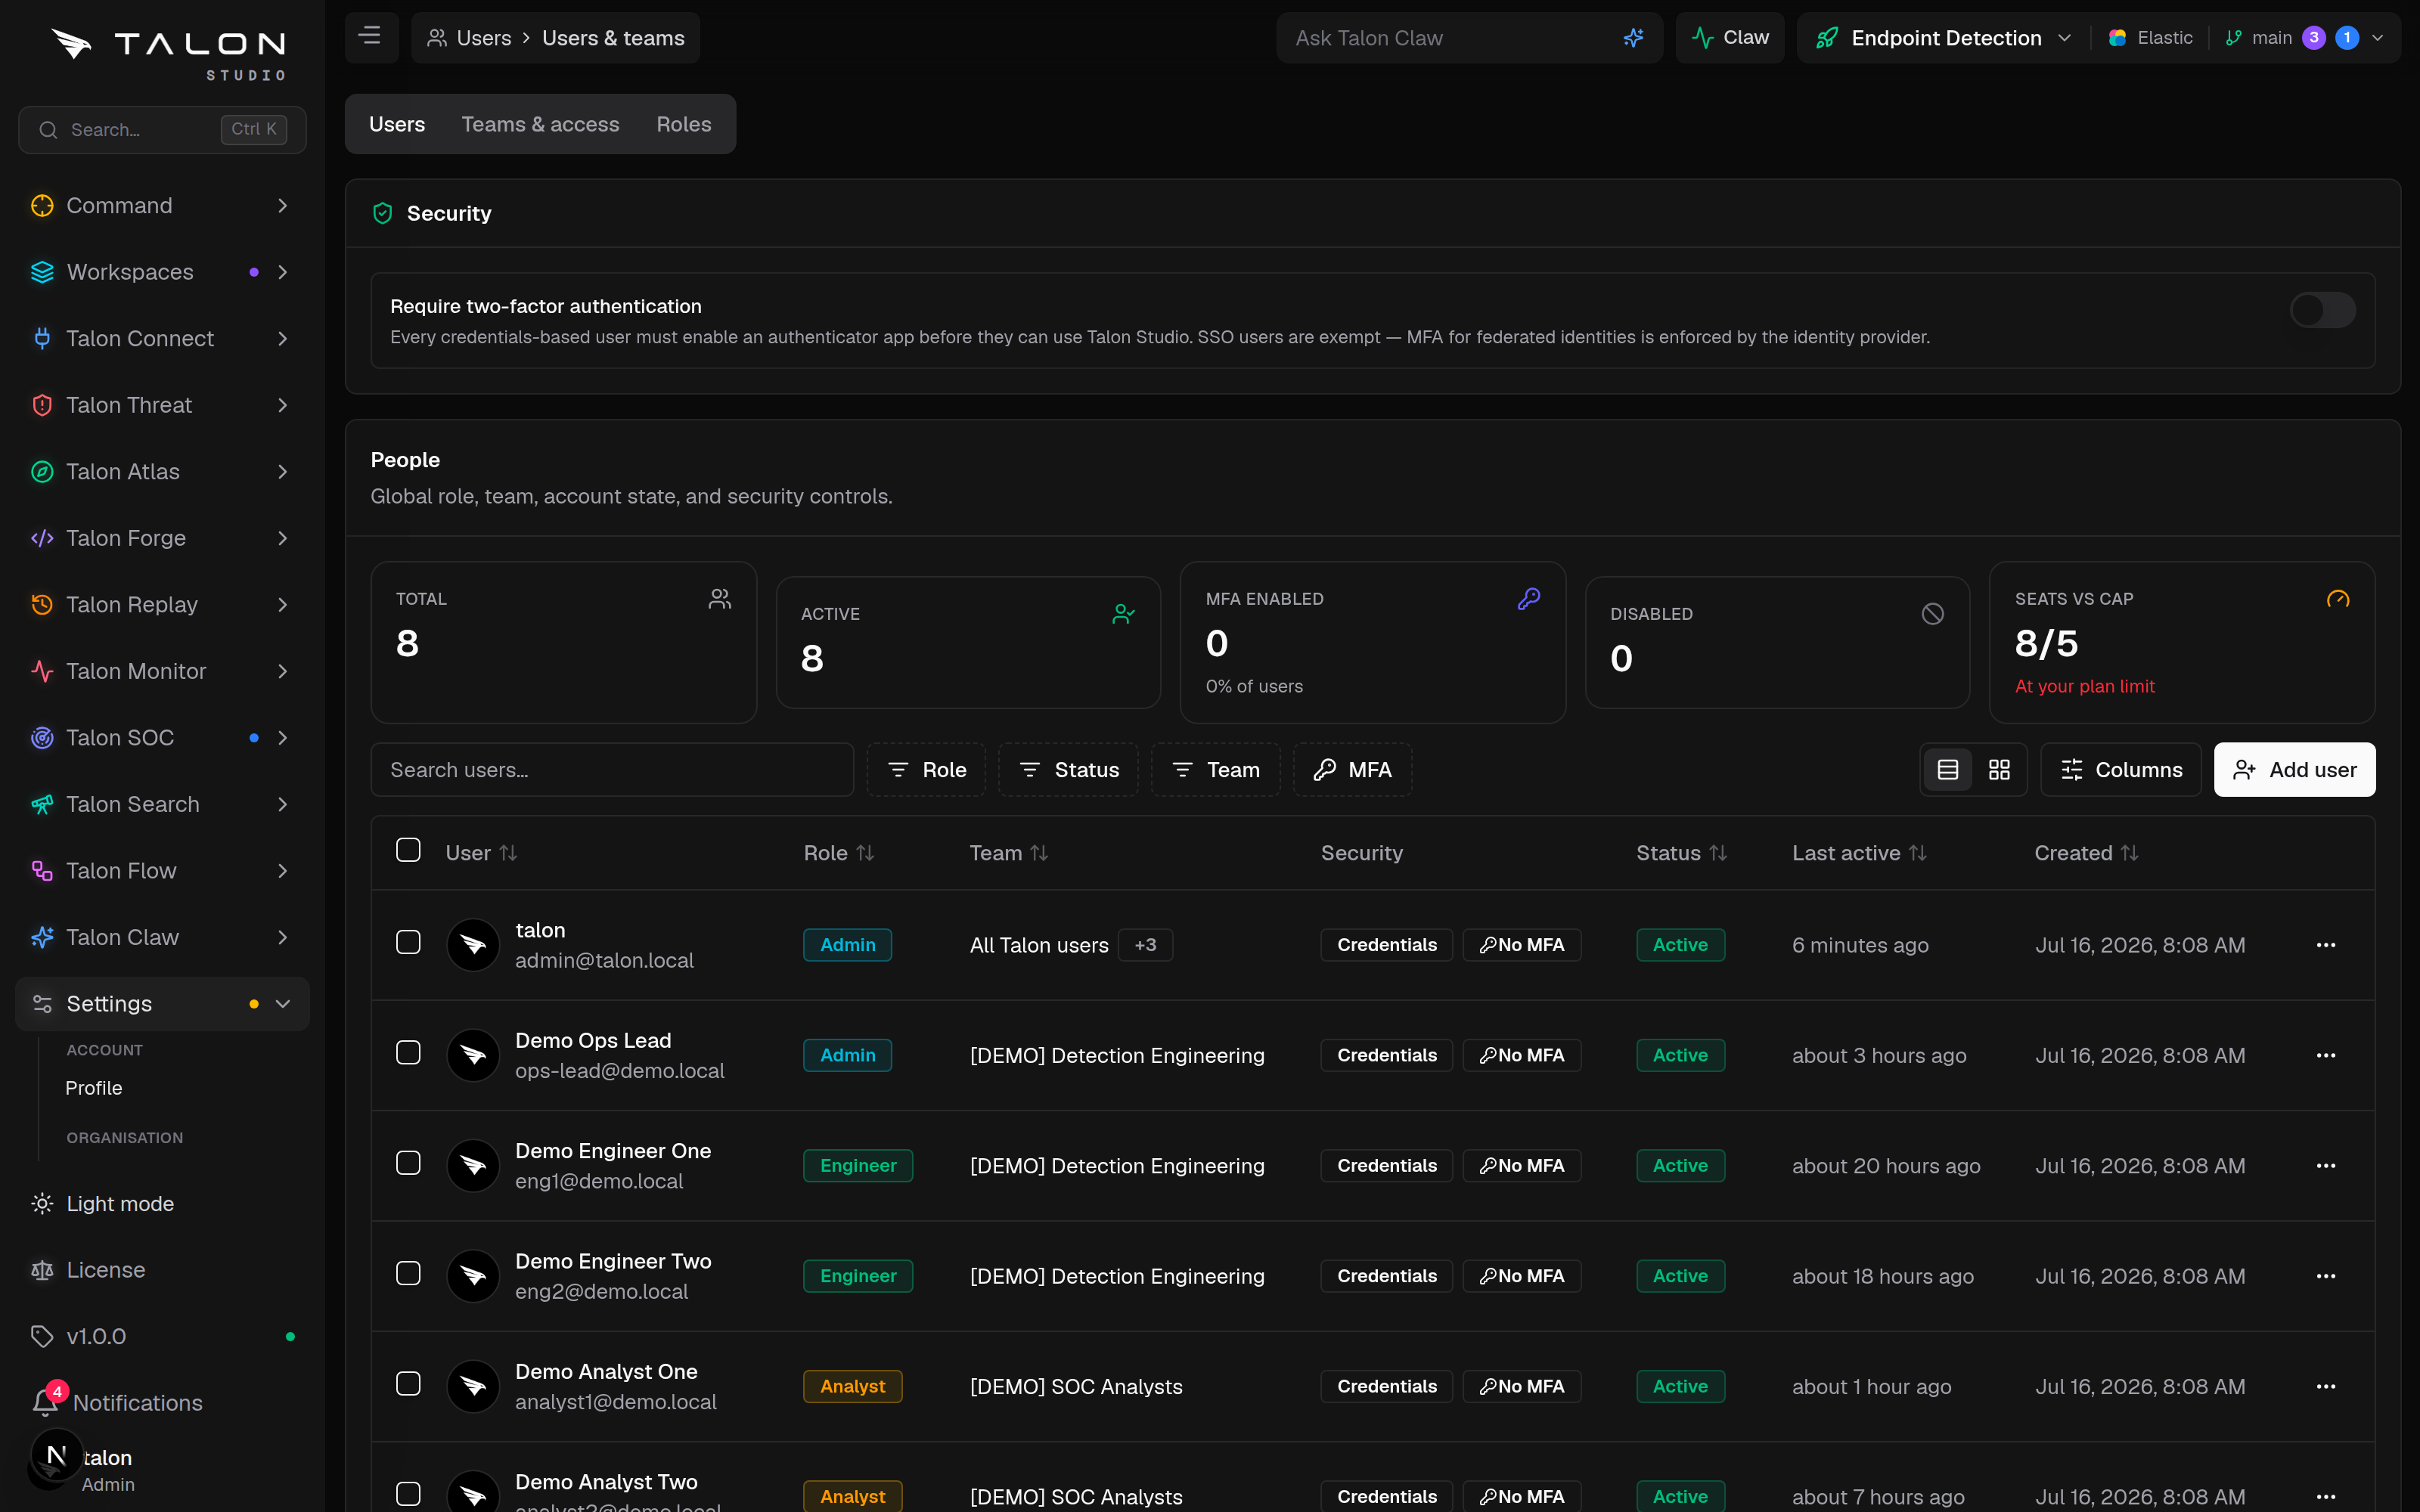This screenshot has width=2420, height=1512.
Task: Open row actions for Demo Analyst One
Action: (2325, 1386)
